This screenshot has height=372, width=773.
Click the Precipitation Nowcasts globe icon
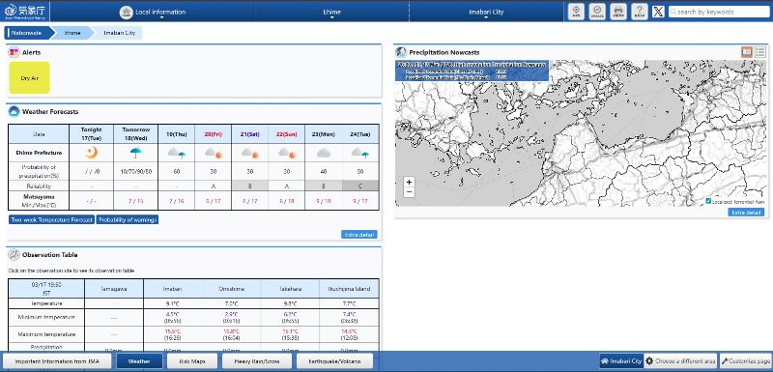pyautogui.click(x=401, y=52)
